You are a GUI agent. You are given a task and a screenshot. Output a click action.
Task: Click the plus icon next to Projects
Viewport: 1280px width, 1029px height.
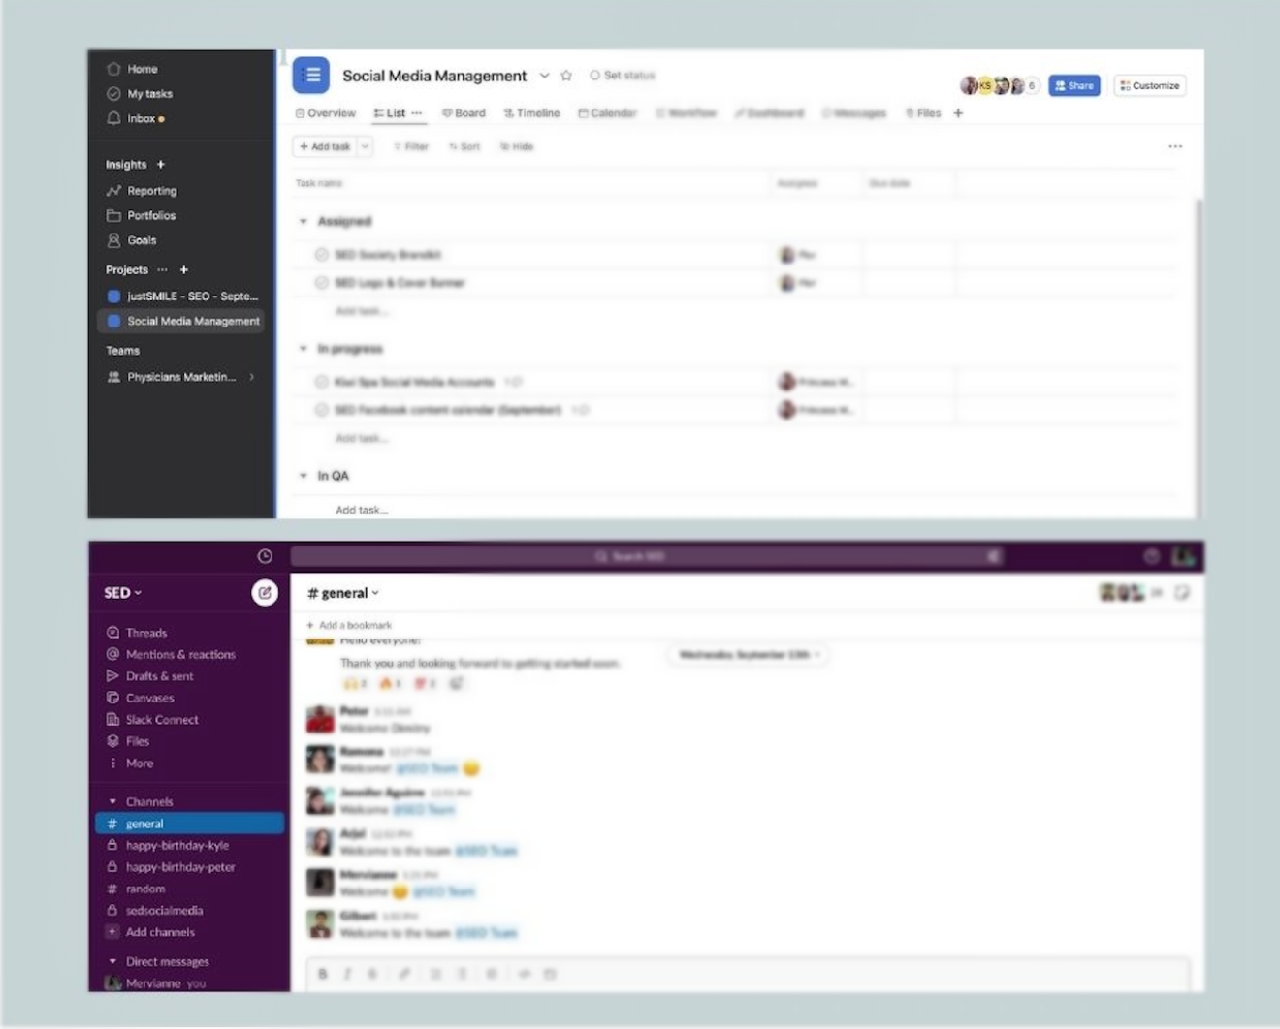point(183,269)
